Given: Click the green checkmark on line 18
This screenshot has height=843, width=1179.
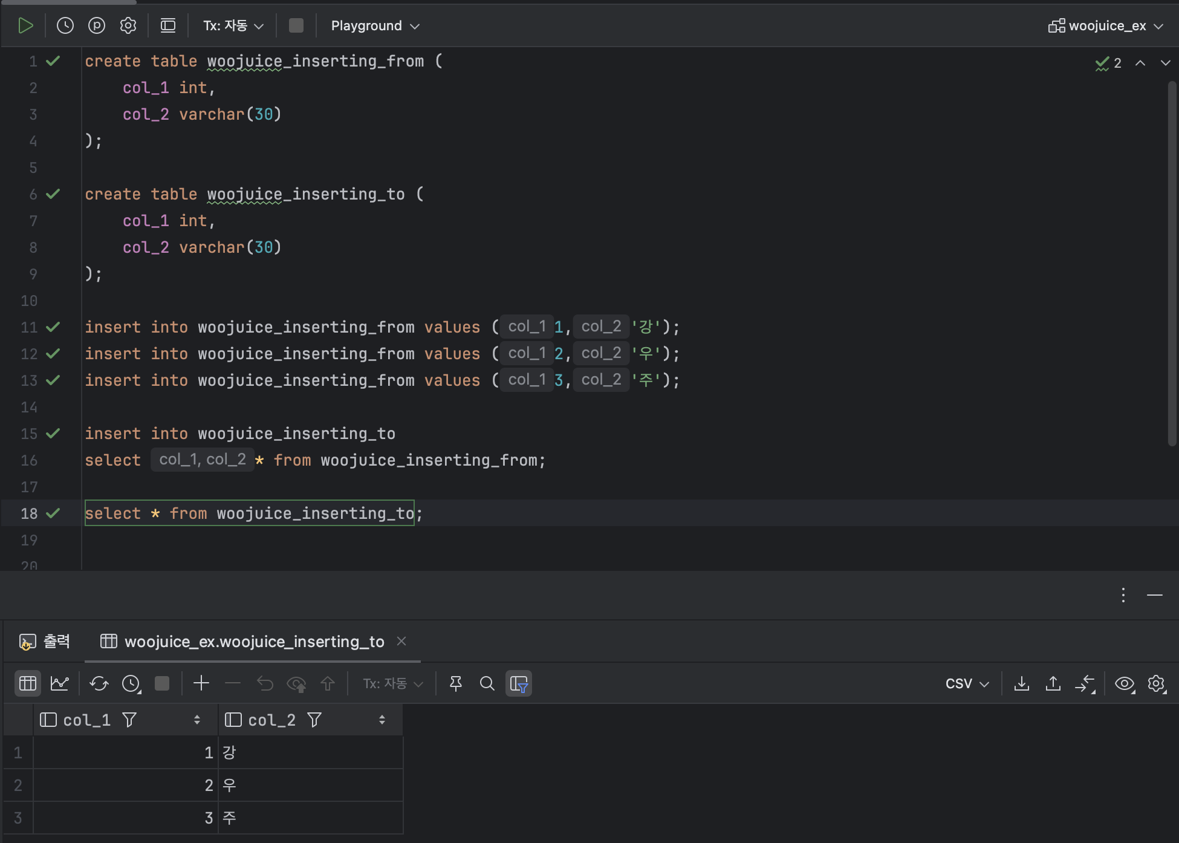Looking at the screenshot, I should tap(53, 513).
